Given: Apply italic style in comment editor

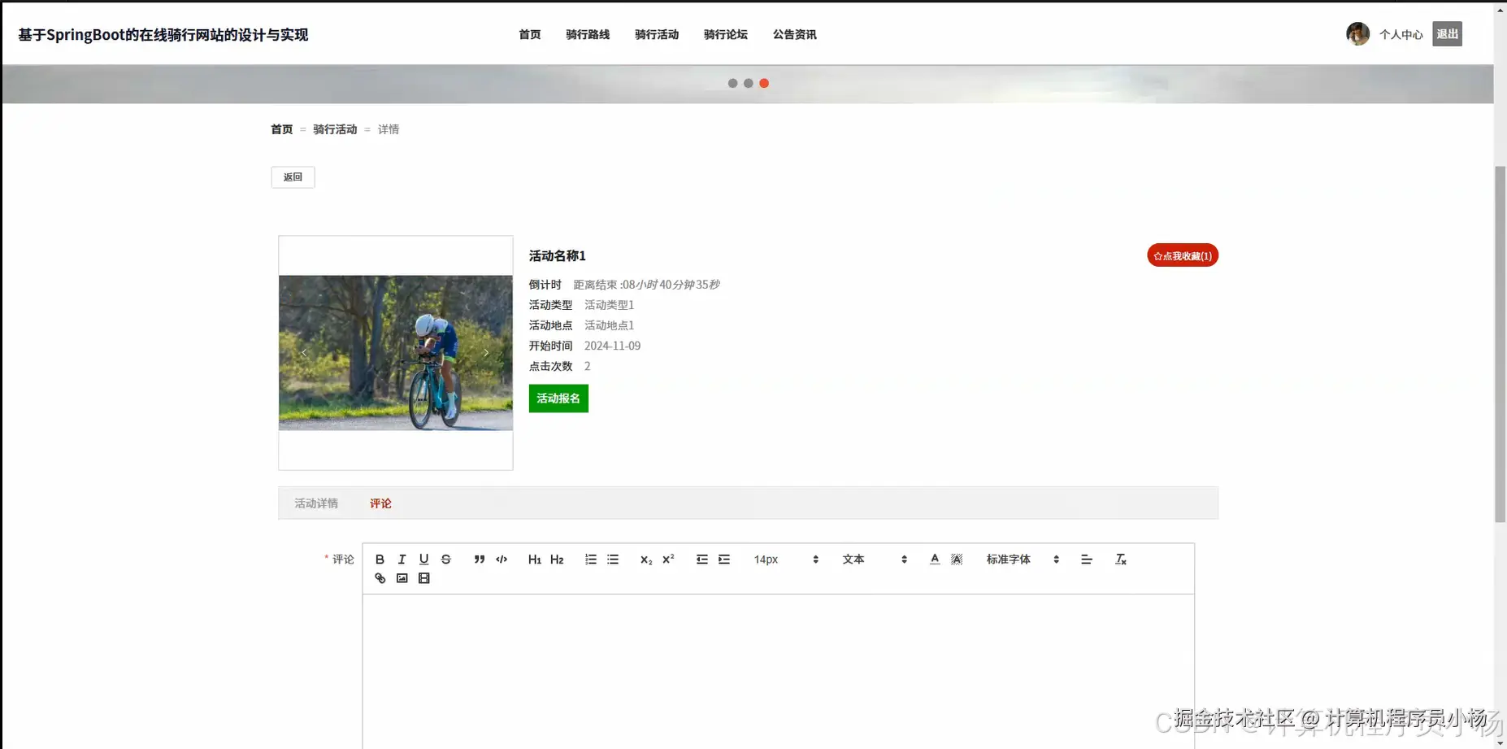Looking at the screenshot, I should point(402,560).
